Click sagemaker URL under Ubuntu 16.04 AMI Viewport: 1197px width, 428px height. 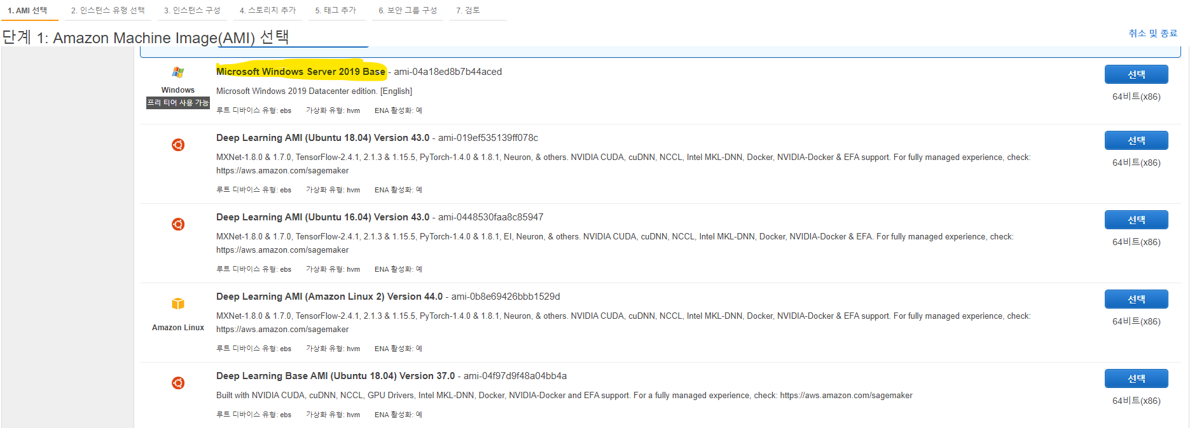coord(282,250)
